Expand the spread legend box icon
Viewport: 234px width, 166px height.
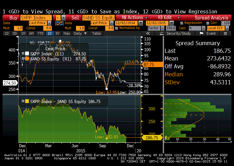pyautogui.click(x=23, y=101)
